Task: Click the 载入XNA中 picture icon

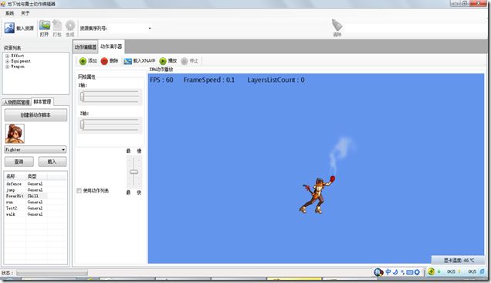Action: tap(127, 61)
